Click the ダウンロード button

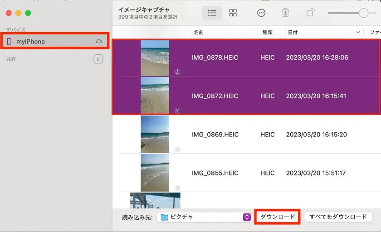278,217
